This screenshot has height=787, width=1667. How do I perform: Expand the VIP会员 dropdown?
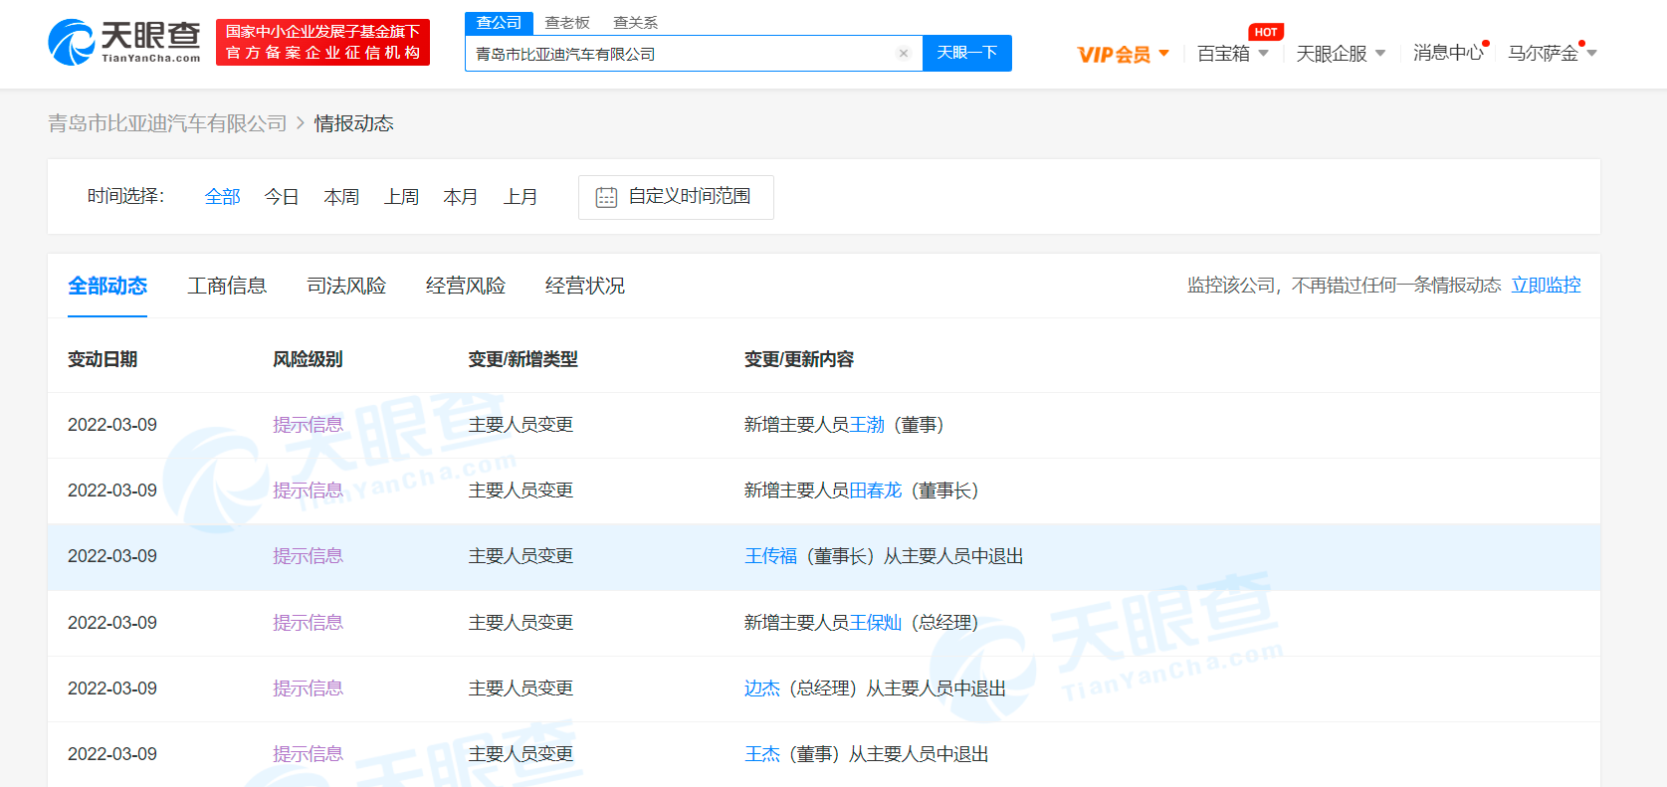point(1123,54)
